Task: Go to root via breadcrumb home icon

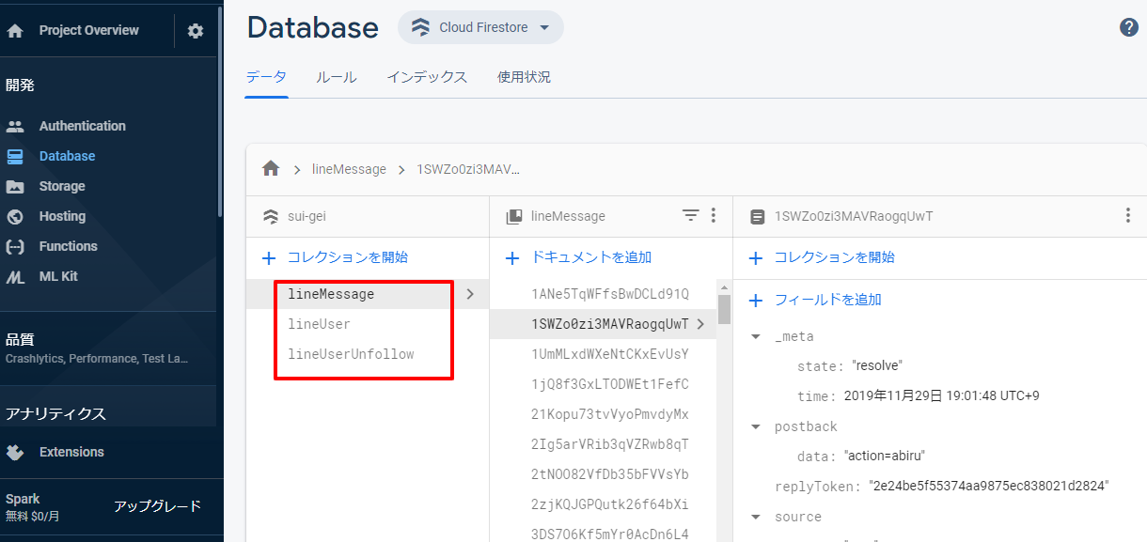Action: [271, 169]
